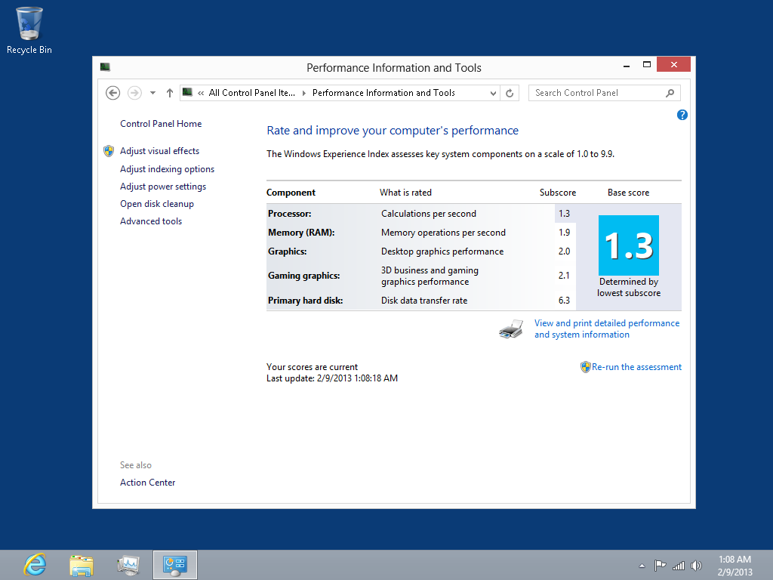The width and height of the screenshot is (773, 580).
Task: Click 'Calculations per second' text
Action: tap(429, 214)
